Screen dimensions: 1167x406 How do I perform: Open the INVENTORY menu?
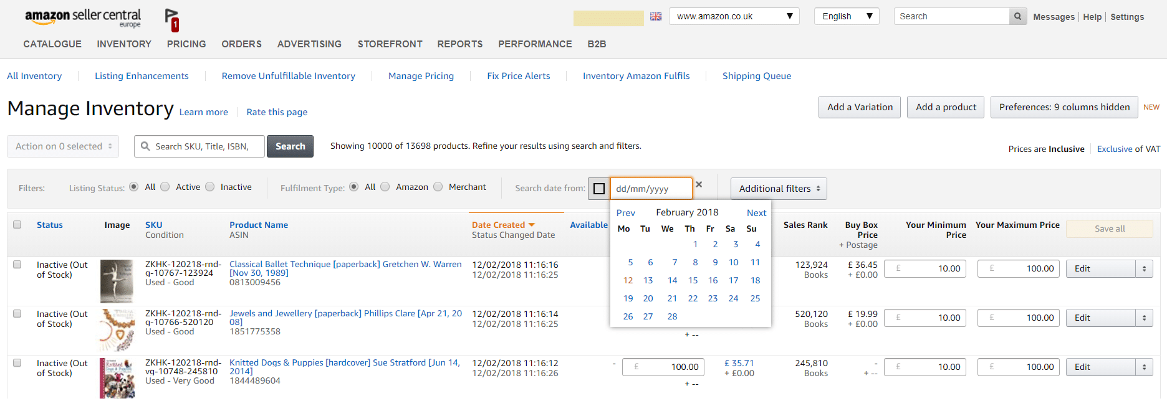124,44
